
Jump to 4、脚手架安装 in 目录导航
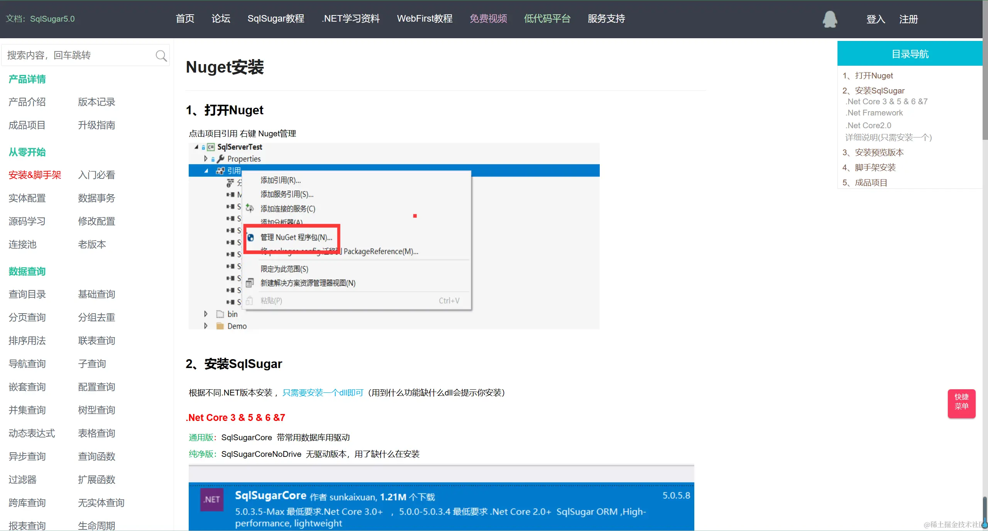(x=869, y=168)
